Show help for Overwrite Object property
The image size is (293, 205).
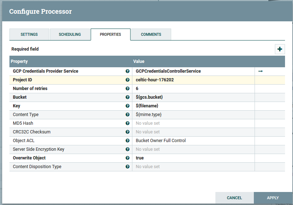point(127,158)
